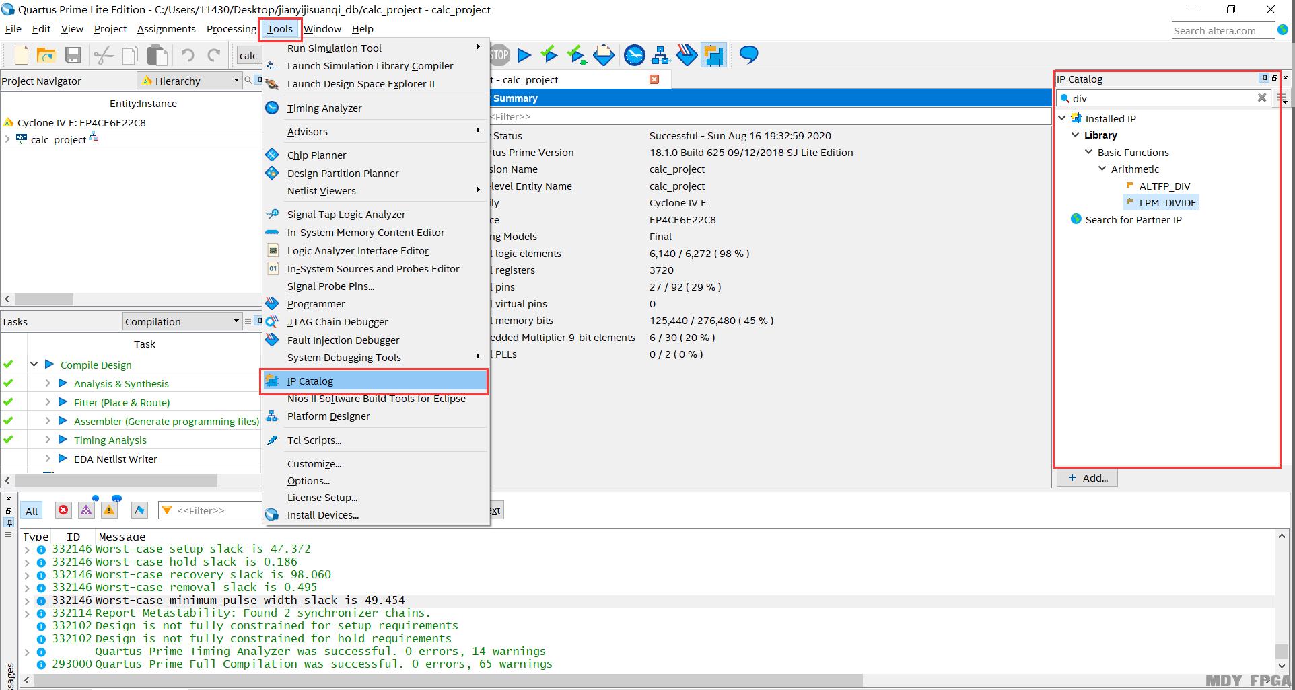Open Platform Designer hierarchy toolbar icon

pos(660,55)
